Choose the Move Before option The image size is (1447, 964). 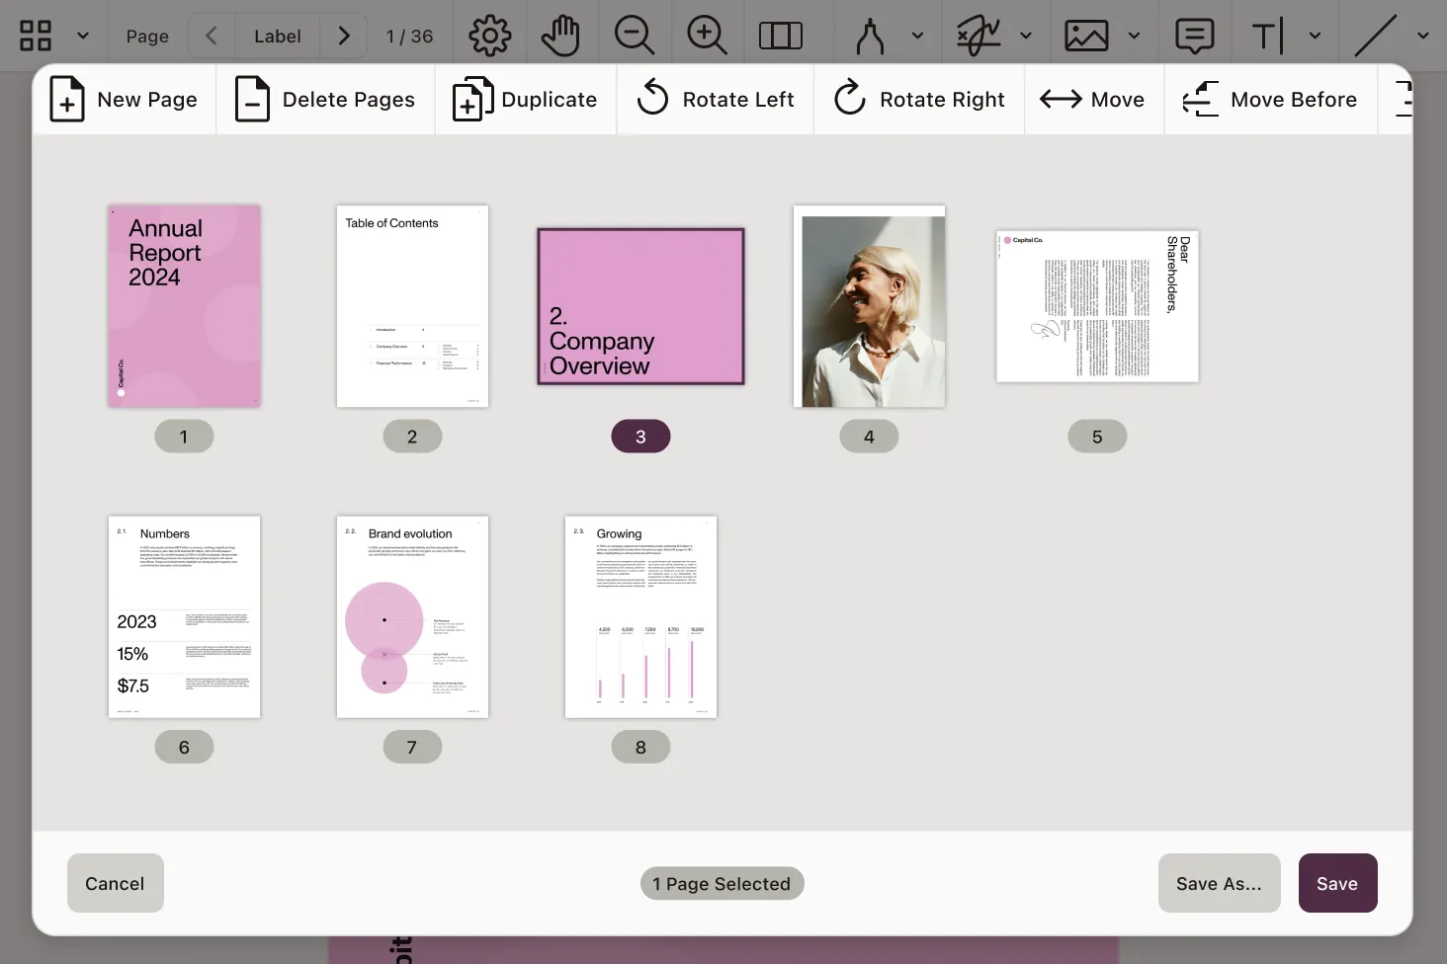tap(1270, 99)
